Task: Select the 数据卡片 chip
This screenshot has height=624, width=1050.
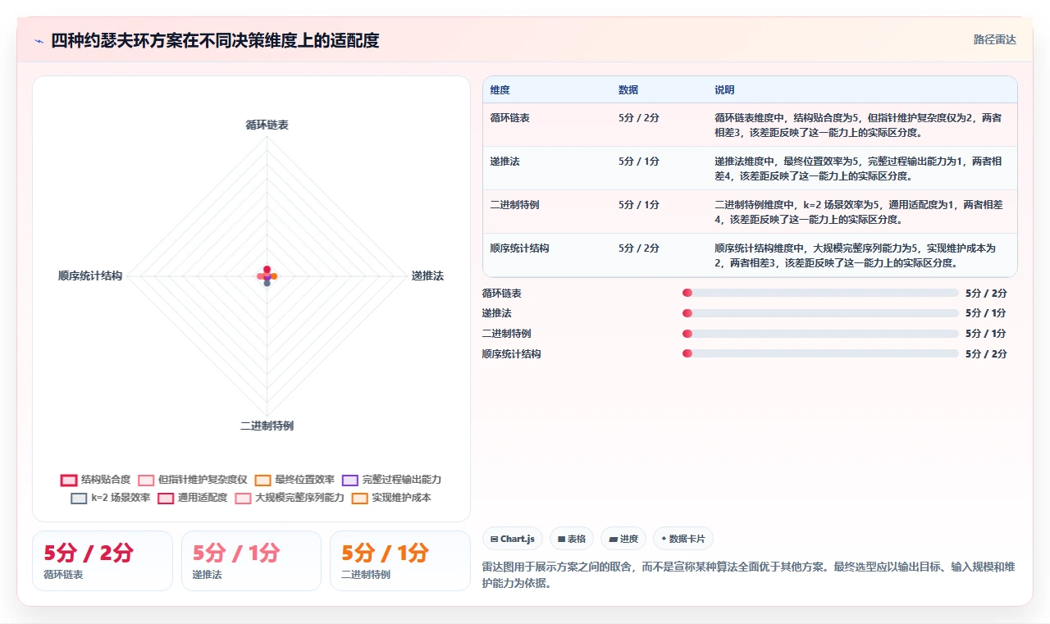Action: point(683,539)
